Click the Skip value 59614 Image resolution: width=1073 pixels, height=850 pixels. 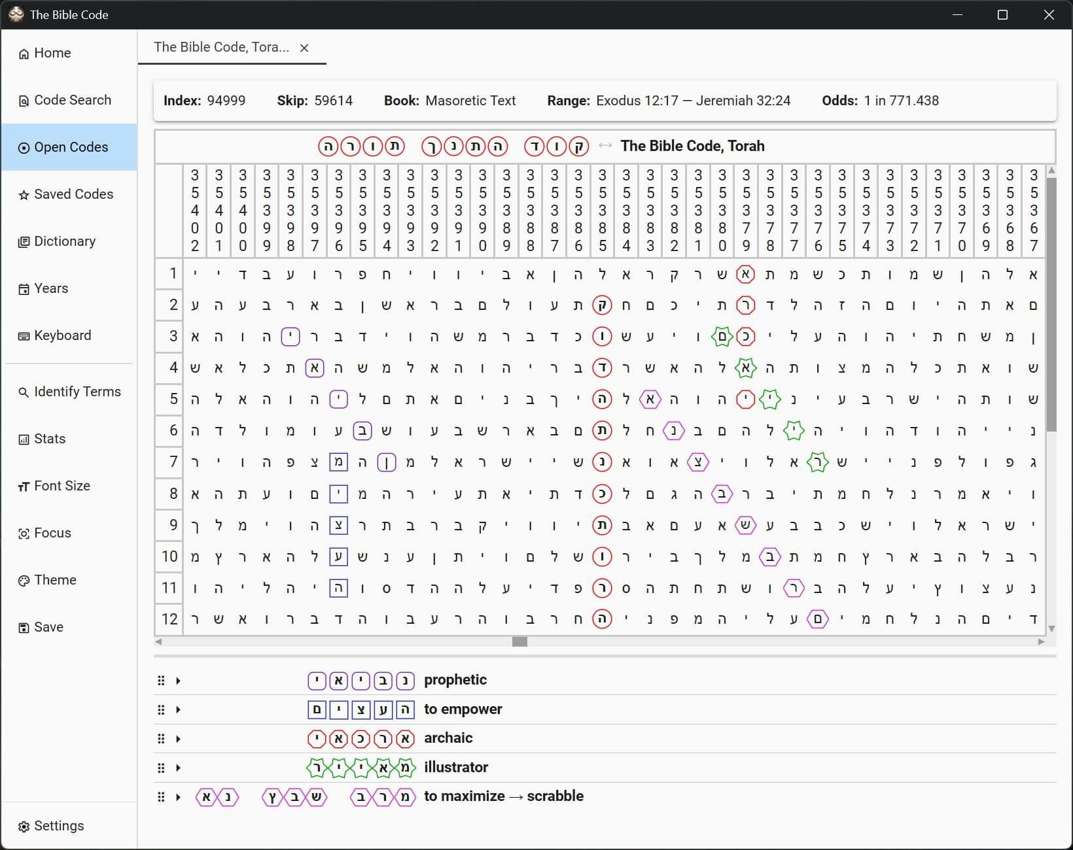coord(334,101)
